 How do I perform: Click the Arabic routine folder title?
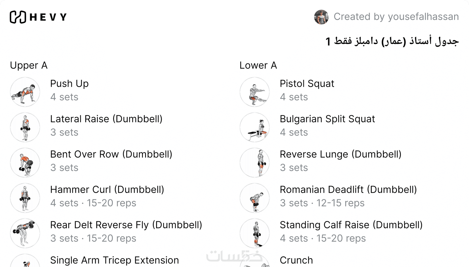point(392,41)
